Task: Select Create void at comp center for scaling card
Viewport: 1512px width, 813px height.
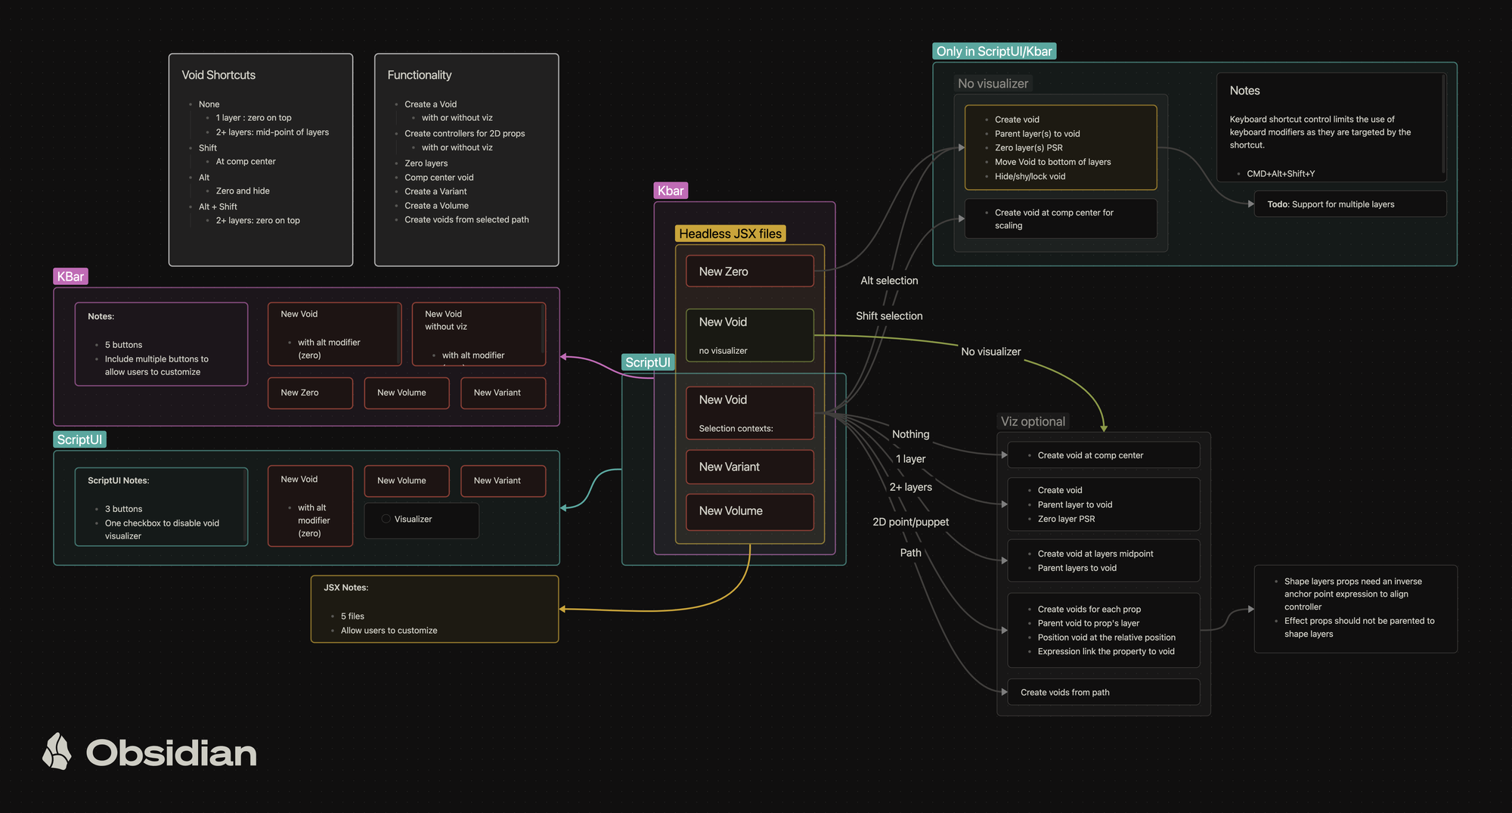Action: [x=1061, y=219]
